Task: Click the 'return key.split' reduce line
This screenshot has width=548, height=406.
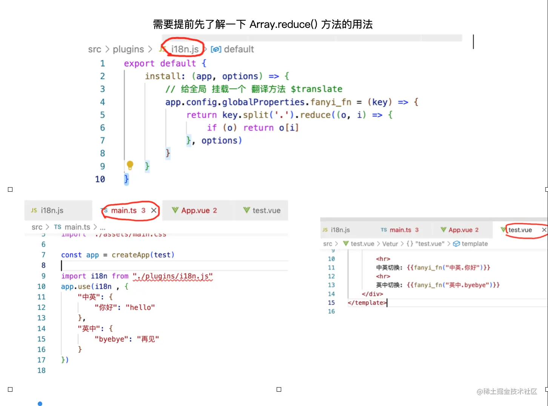Action: click(290, 114)
